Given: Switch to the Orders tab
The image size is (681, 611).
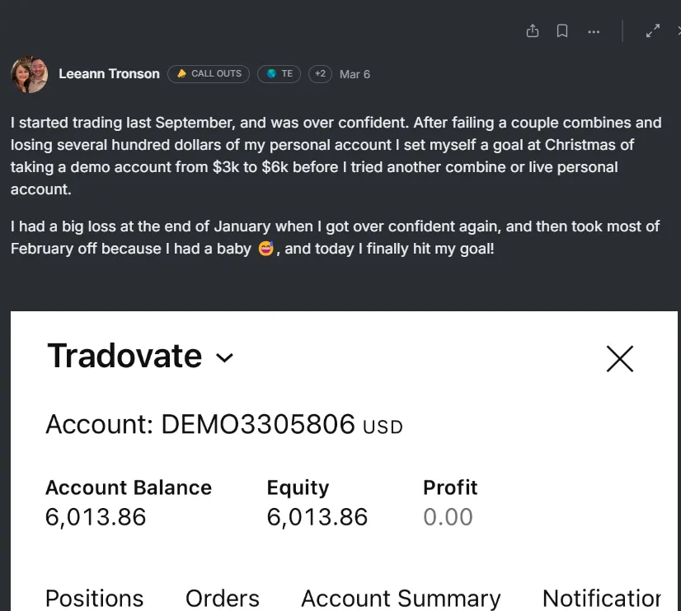Looking at the screenshot, I should click(x=223, y=599).
